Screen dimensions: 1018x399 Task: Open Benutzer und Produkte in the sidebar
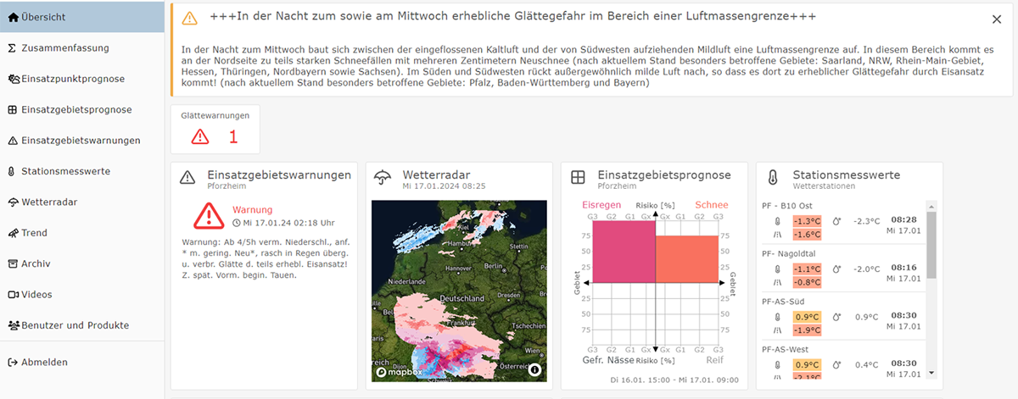tap(75, 325)
